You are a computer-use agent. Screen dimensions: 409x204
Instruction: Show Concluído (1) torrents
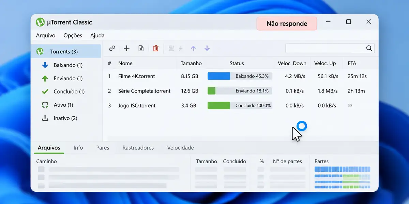click(x=69, y=91)
